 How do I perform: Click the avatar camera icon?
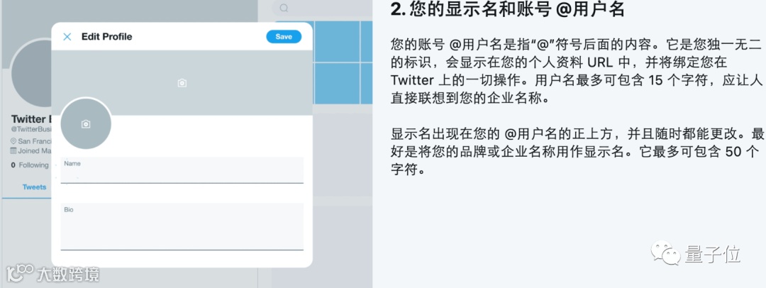click(x=86, y=124)
